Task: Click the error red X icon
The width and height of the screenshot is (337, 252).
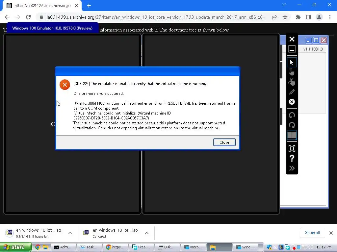Action: pyautogui.click(x=65, y=85)
